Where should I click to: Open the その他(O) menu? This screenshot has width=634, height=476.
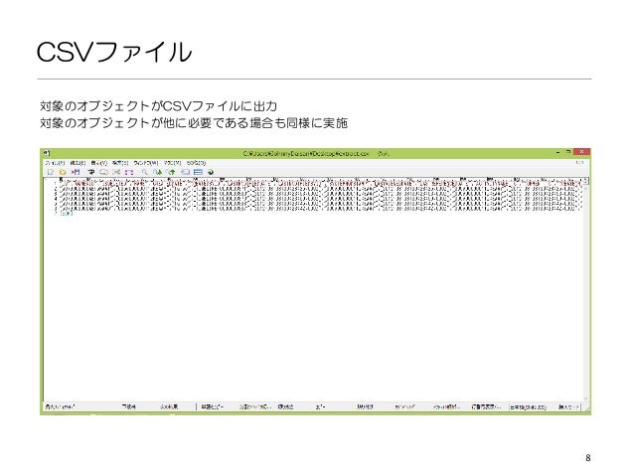click(x=197, y=163)
